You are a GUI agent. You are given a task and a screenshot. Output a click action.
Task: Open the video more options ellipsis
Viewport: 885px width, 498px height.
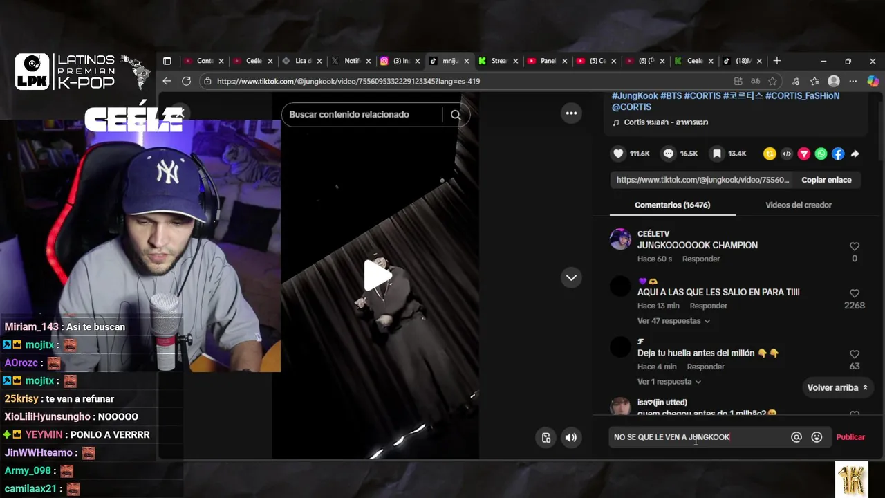click(571, 113)
